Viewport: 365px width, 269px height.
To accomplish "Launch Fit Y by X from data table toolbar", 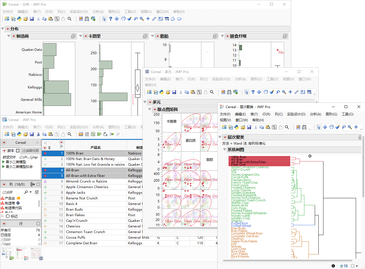I will click(106, 134).
